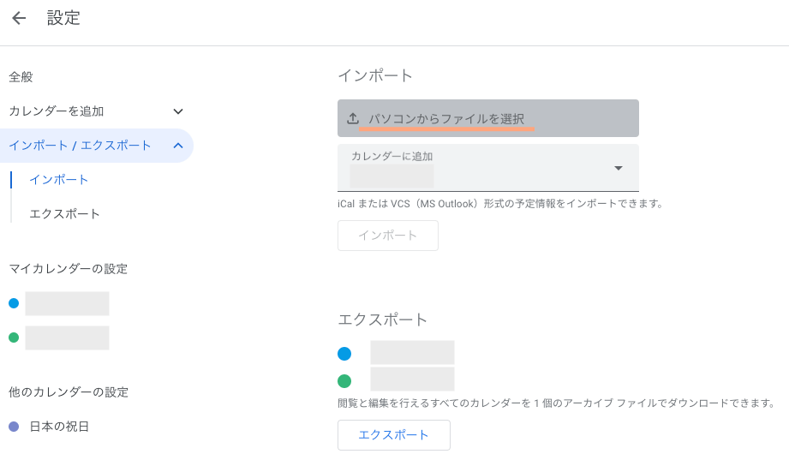
Task: Open 日本の祝日 calendar settings
Action: tap(59, 427)
